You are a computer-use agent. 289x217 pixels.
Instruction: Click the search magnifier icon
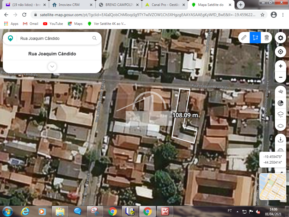tap(95, 38)
